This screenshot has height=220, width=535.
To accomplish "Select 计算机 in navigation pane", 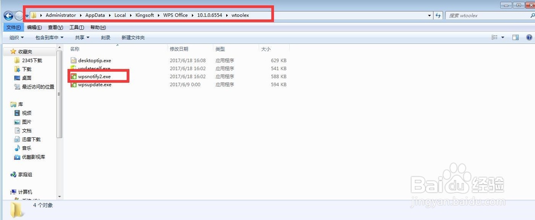I will [25, 192].
